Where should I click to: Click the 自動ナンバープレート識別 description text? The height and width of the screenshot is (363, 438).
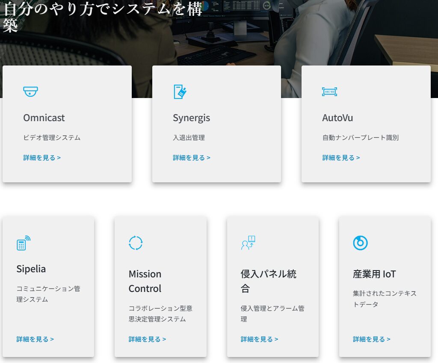(x=361, y=137)
